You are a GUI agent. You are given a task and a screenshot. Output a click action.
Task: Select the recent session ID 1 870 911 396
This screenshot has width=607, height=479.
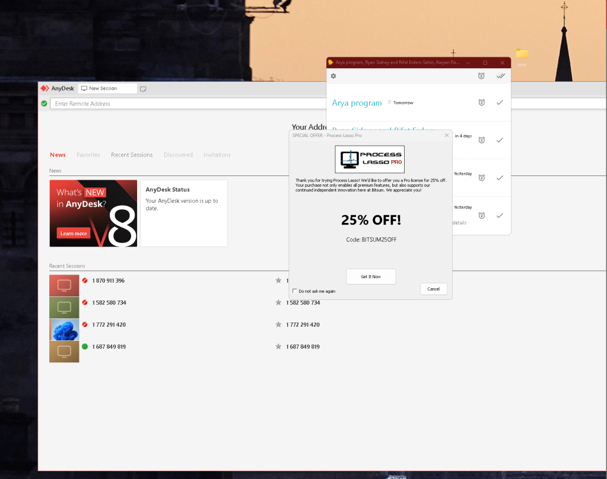(109, 280)
